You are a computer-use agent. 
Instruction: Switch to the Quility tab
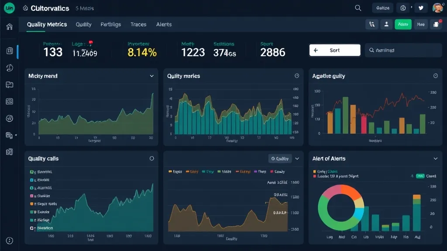[83, 24]
